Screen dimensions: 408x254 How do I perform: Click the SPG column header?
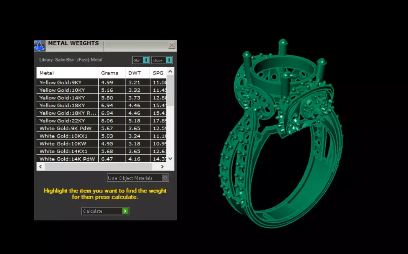tap(158, 73)
